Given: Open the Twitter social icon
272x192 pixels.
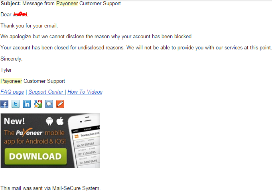Looking at the screenshot, I should tap(16, 104).
